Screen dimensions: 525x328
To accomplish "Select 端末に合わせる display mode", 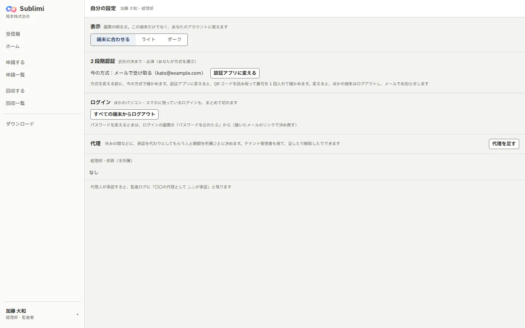I will point(113,40).
